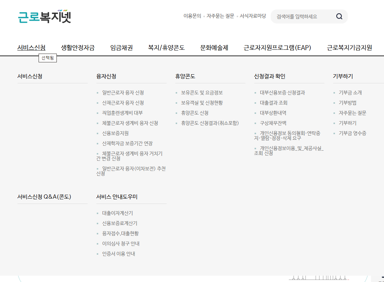Open the 대출이자계산기 tool
The width and height of the screenshot is (384, 282).
click(117, 213)
